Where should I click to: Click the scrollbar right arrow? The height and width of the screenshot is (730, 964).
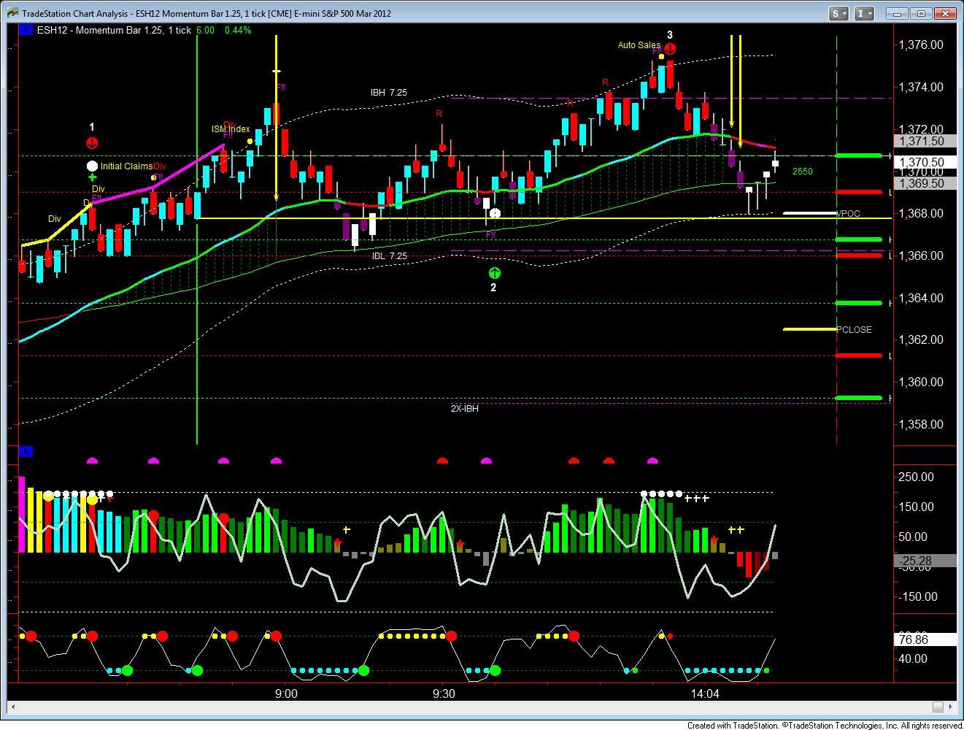pos(950,707)
